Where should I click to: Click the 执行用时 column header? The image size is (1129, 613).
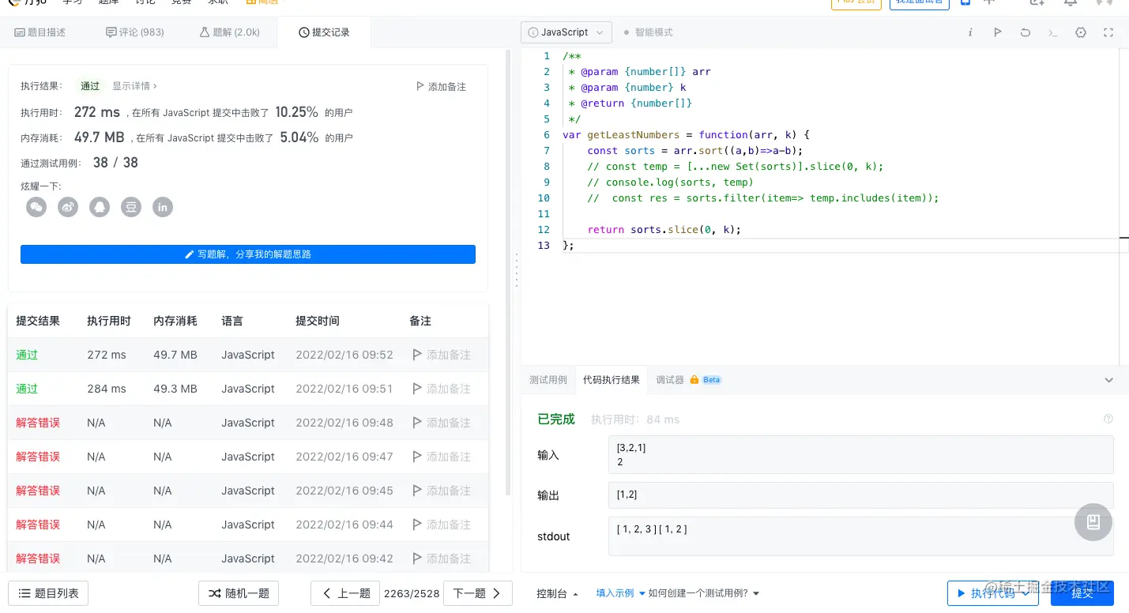(x=109, y=321)
